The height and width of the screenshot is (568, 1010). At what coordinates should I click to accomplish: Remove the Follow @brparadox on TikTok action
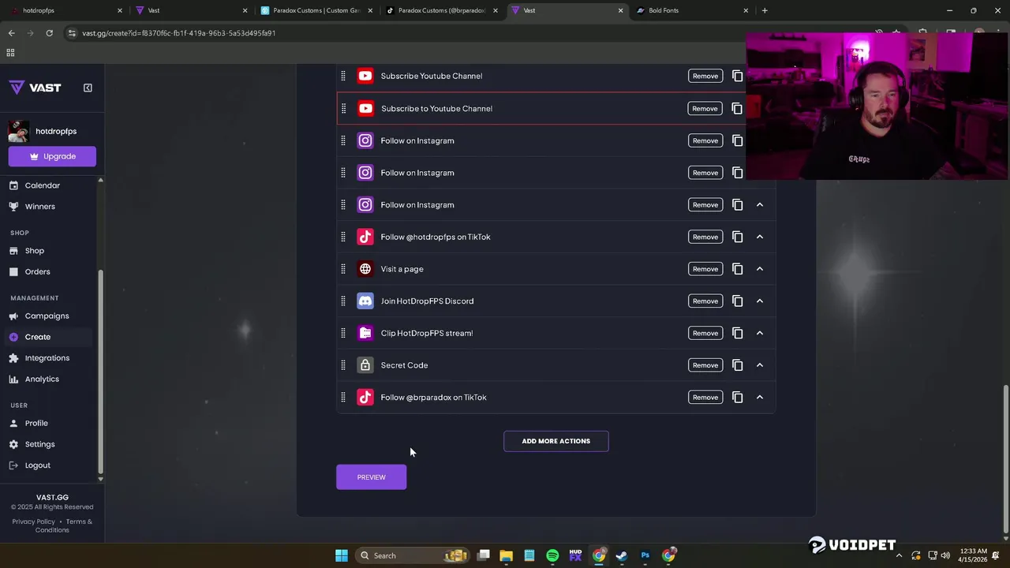705,397
